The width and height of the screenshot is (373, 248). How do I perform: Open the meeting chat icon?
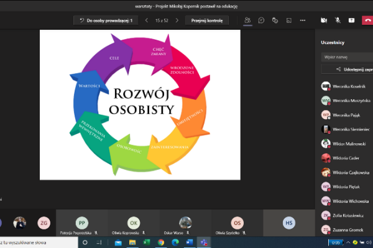262,20
